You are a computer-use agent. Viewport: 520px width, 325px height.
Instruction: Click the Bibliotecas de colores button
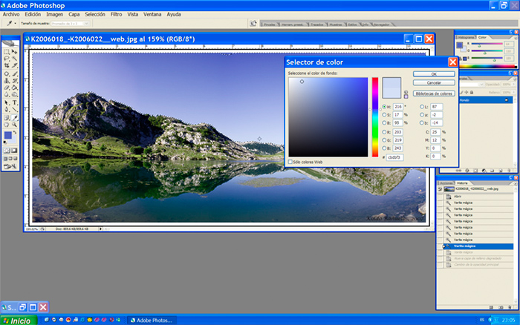click(x=434, y=93)
